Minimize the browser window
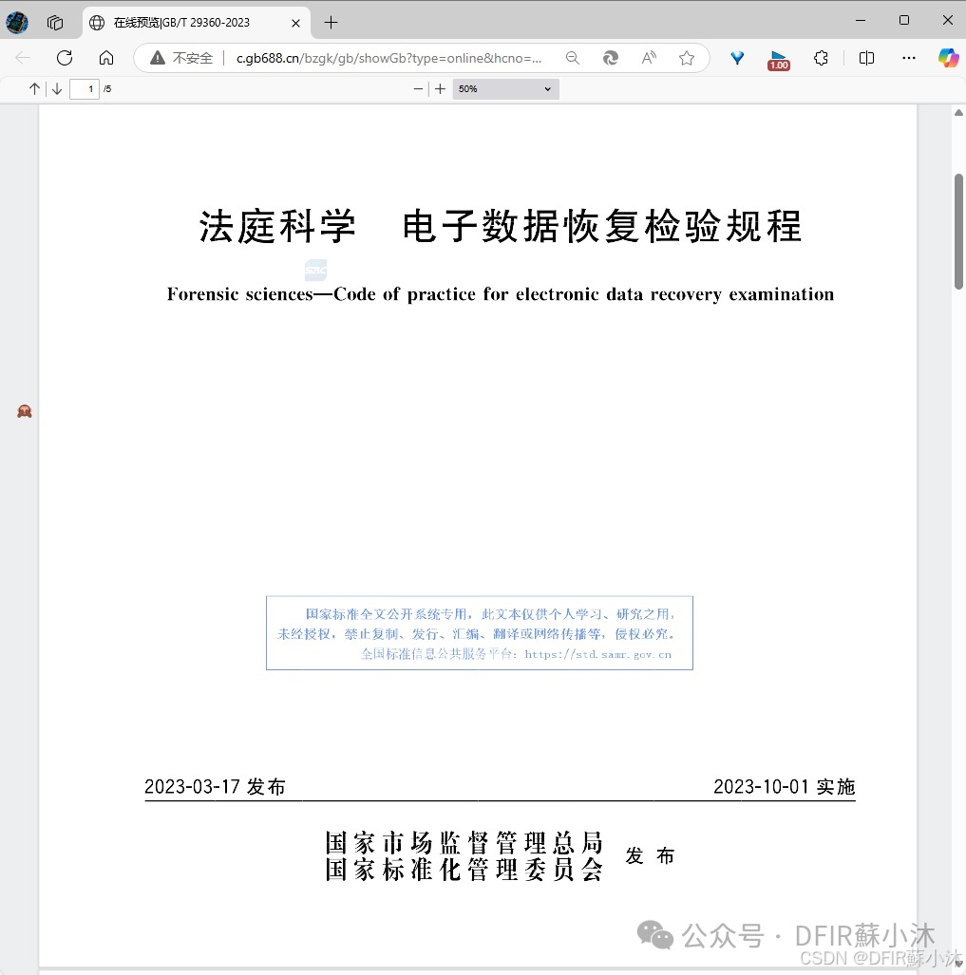Viewport: 966px width, 975px height. (861, 21)
